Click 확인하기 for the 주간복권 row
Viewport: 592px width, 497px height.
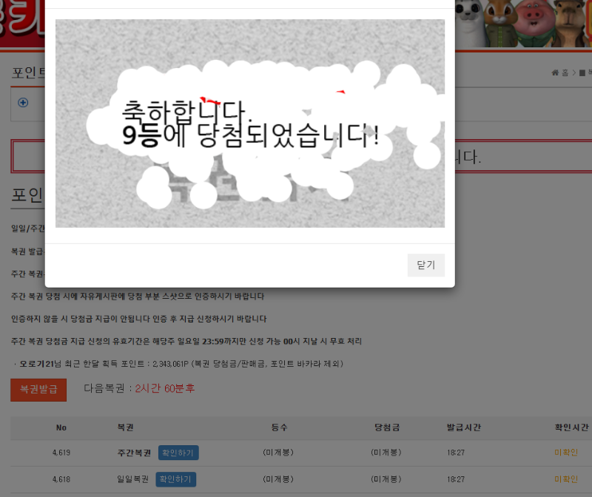(178, 453)
